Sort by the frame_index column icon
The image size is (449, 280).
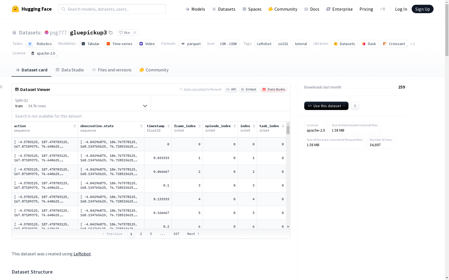point(200,126)
